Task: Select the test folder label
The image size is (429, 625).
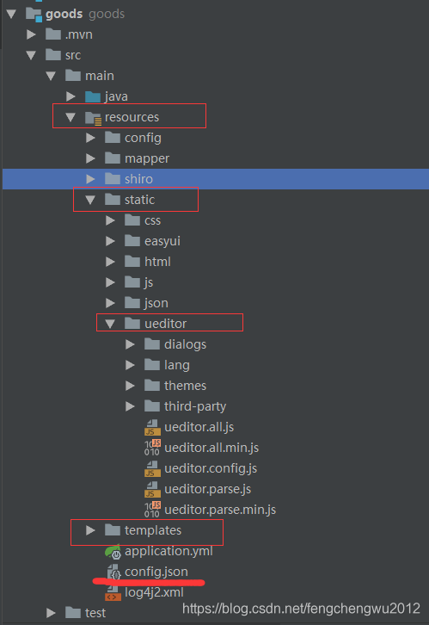Action: (95, 613)
